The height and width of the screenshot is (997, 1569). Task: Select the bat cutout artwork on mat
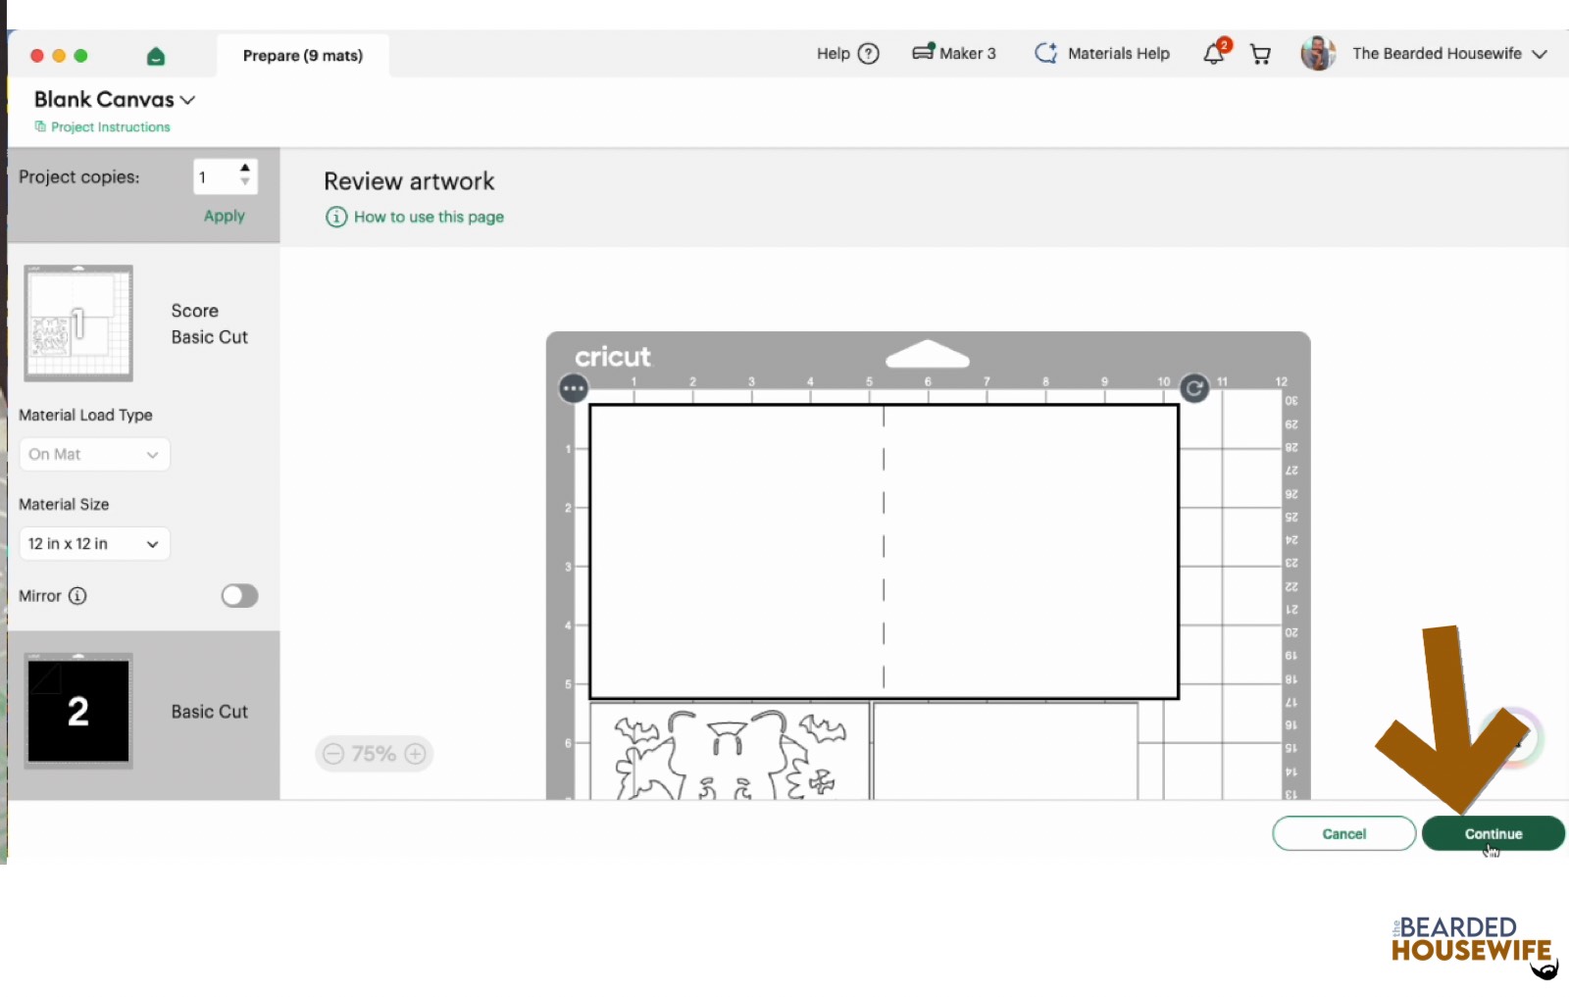click(730, 752)
